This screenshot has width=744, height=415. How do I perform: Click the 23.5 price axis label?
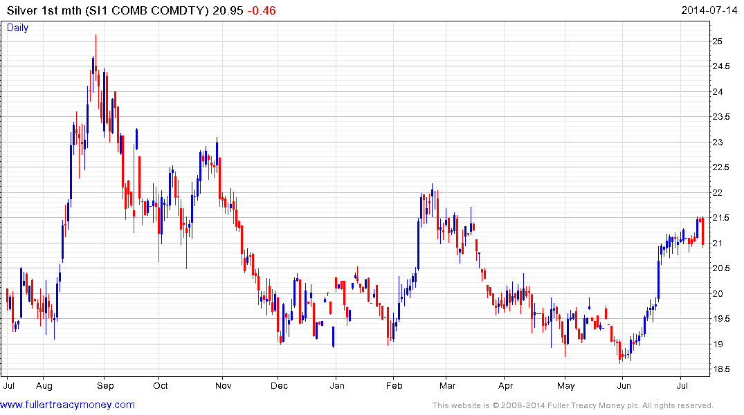pyautogui.click(x=721, y=117)
